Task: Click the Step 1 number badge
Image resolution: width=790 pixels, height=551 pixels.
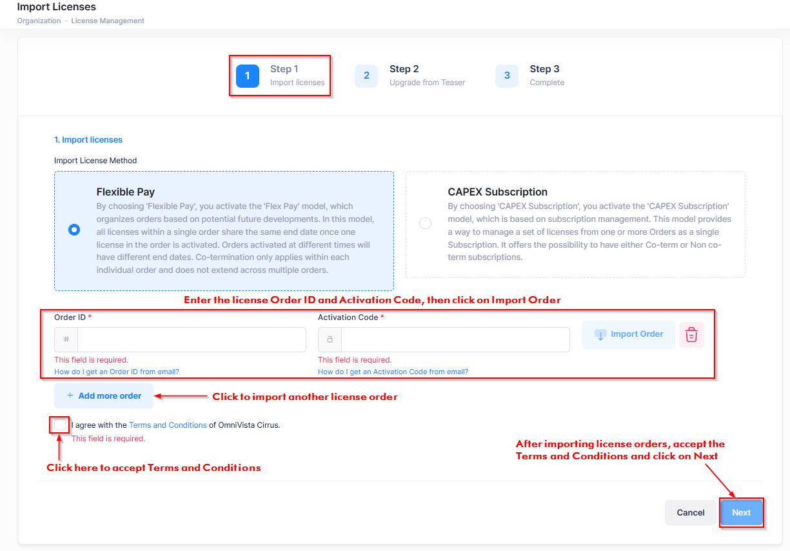Action: pos(248,76)
